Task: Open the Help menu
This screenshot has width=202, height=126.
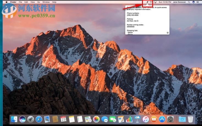Action: pyautogui.click(x=54, y=2)
